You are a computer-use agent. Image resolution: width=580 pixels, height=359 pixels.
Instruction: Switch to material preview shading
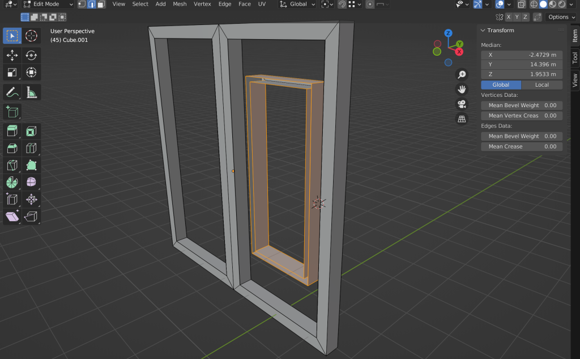[553, 5]
